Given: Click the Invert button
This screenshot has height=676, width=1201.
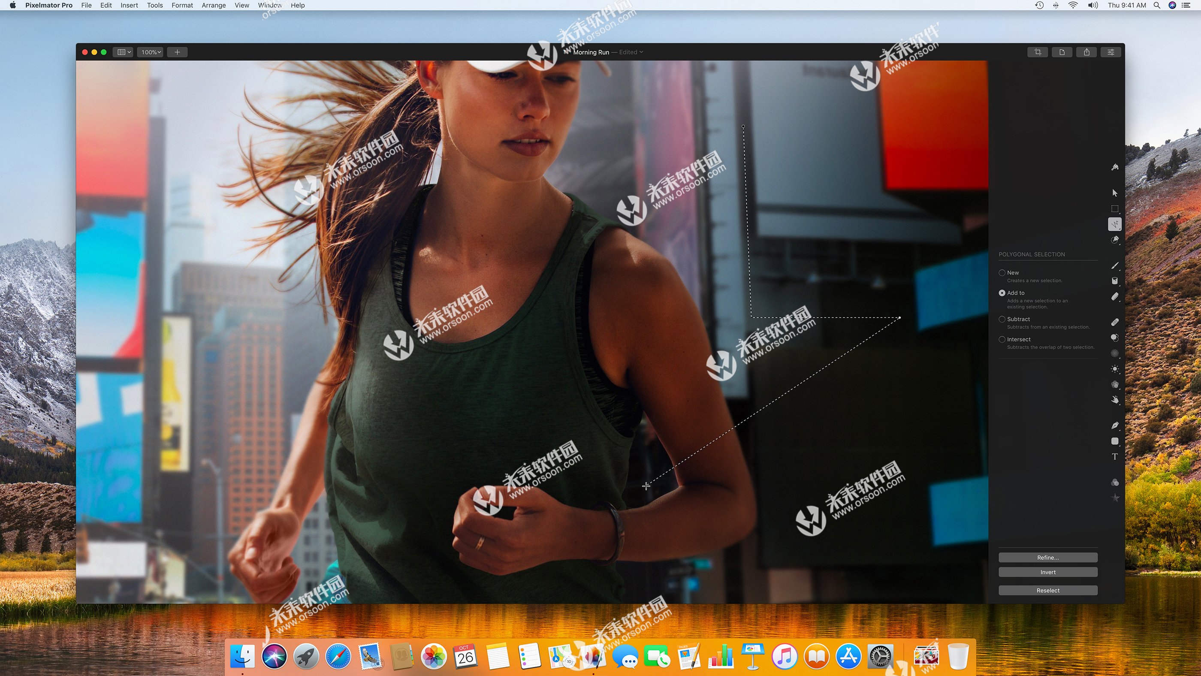Looking at the screenshot, I should [1047, 572].
